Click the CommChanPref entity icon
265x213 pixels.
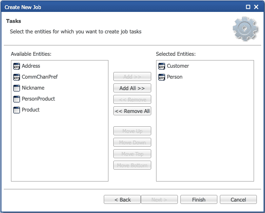point(17,77)
